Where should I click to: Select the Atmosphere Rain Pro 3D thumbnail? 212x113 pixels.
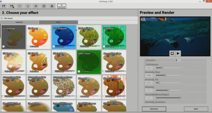[39, 87]
